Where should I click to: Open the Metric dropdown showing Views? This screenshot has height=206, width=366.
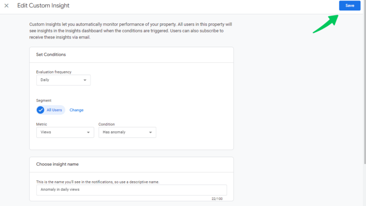[x=65, y=132]
